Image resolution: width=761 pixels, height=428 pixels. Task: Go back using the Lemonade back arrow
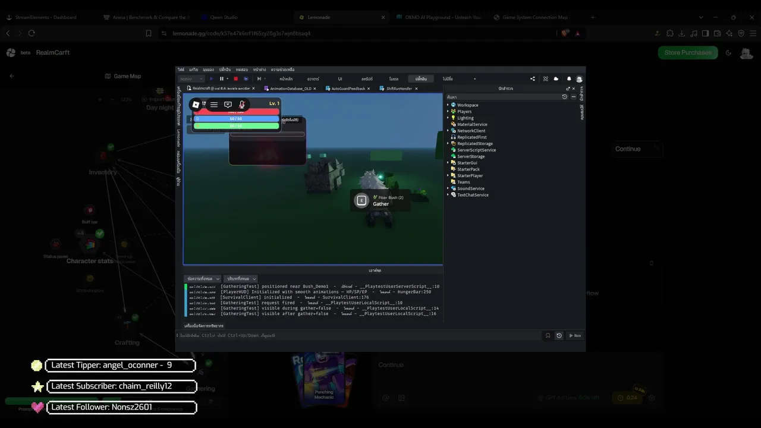tap(11, 76)
